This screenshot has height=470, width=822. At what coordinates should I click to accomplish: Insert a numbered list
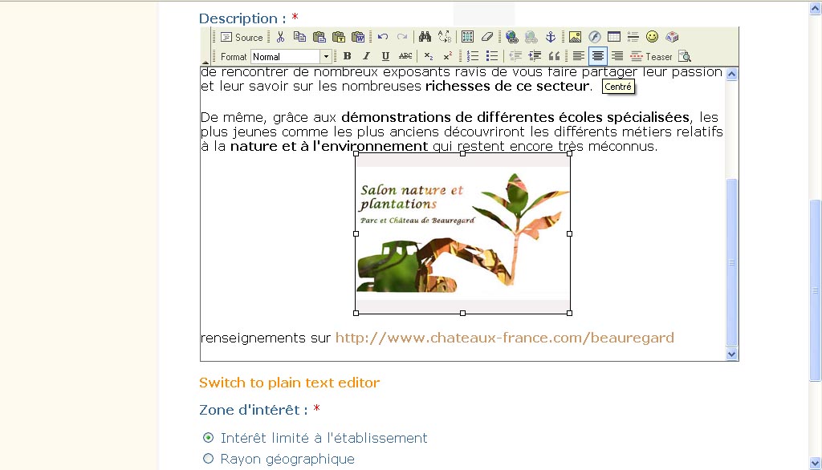click(x=473, y=57)
